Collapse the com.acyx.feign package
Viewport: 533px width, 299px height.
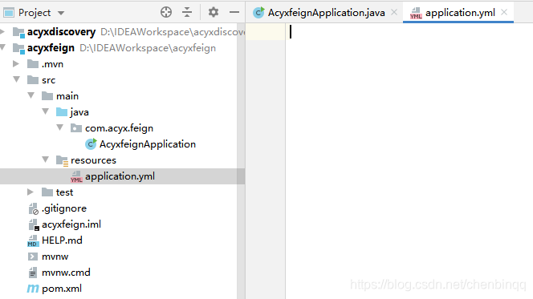click(x=60, y=127)
